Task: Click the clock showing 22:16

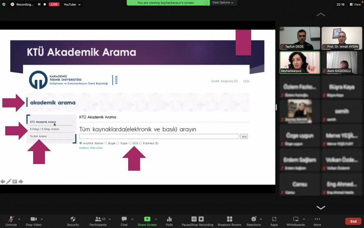Action: 341,4
